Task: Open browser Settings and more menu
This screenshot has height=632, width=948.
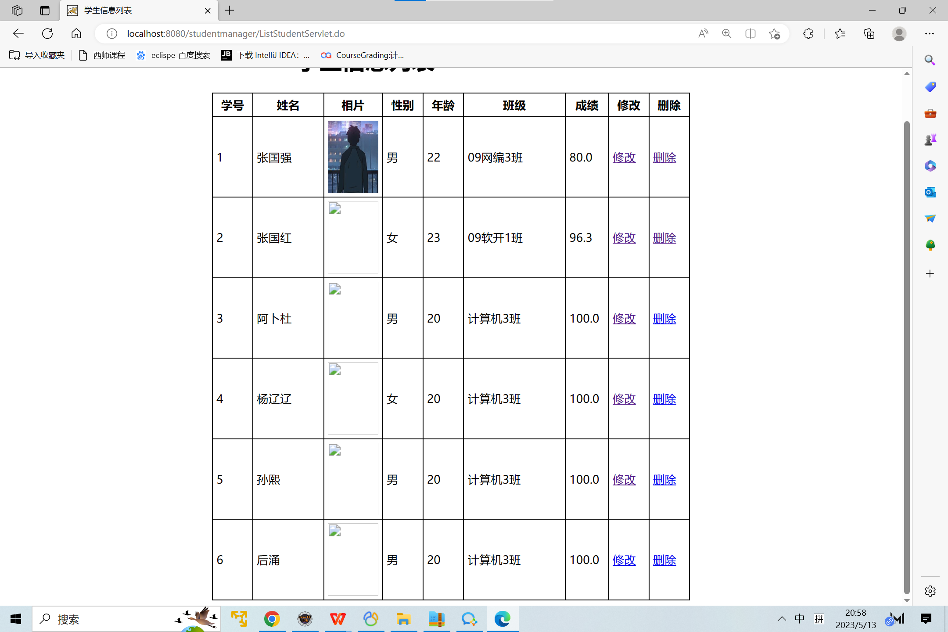Action: coord(930,33)
